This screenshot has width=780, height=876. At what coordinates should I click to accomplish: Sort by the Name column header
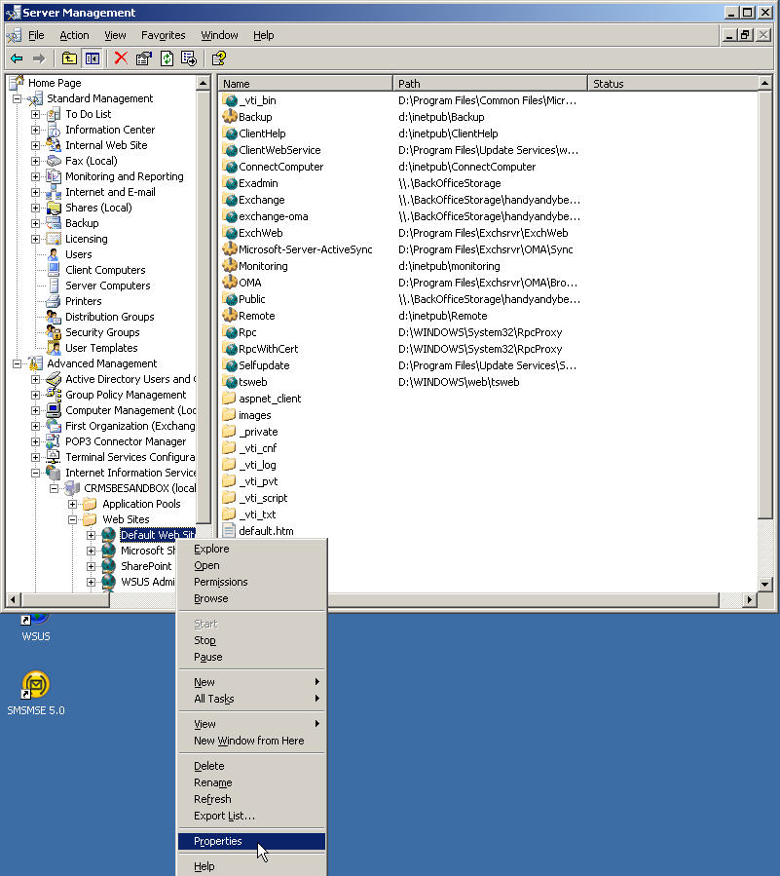(306, 83)
